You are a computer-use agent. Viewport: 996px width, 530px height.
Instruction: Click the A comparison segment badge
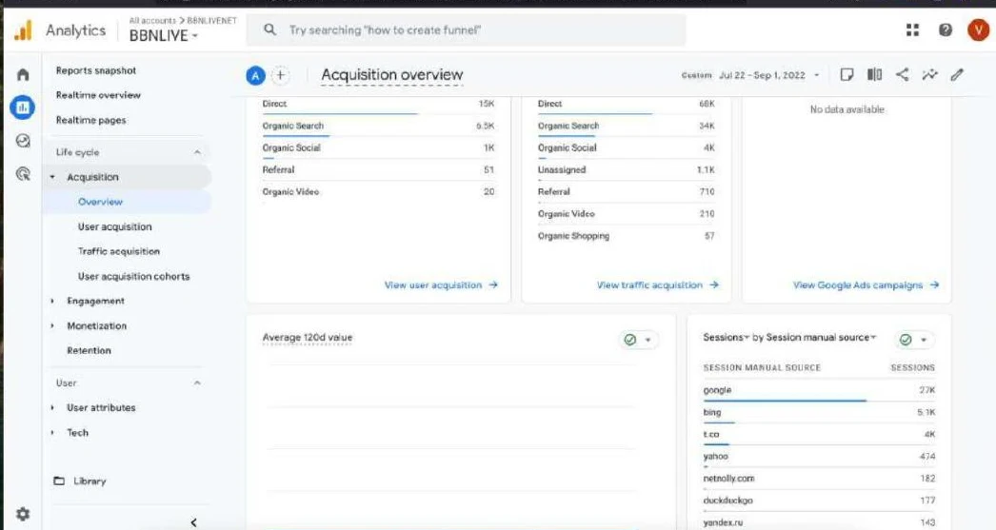(x=255, y=76)
